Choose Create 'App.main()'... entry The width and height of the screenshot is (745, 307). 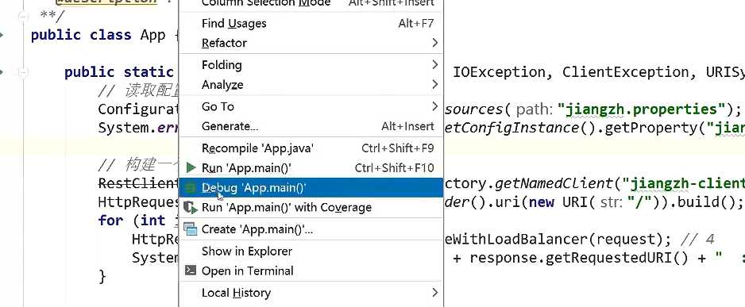click(x=311, y=229)
